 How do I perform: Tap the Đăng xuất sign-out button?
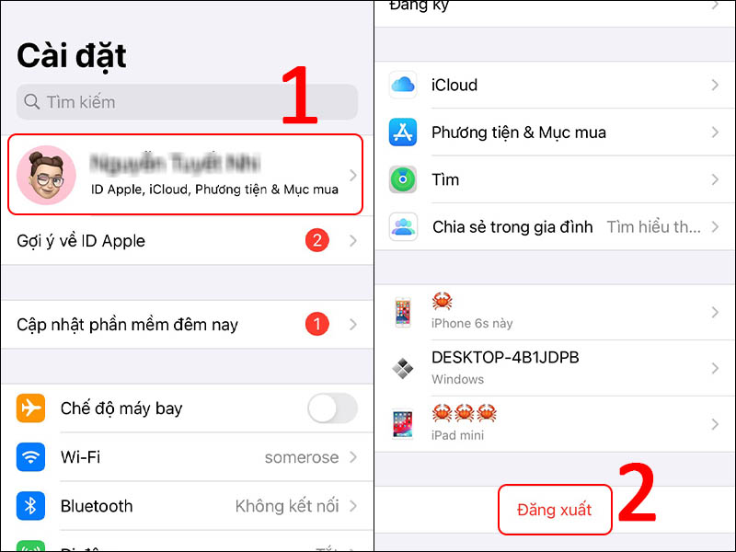click(x=555, y=510)
